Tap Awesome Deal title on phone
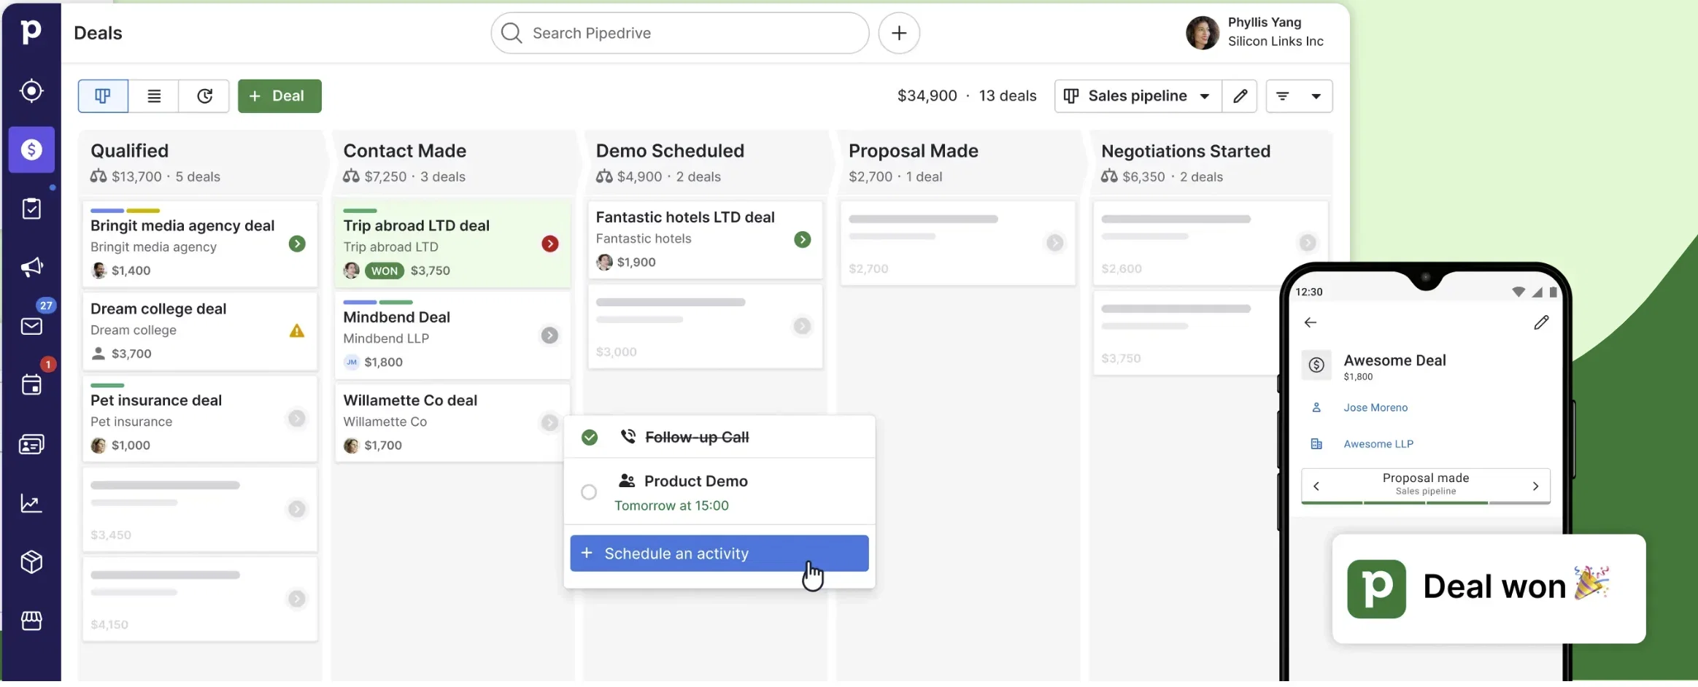The image size is (1698, 687). [1394, 360]
